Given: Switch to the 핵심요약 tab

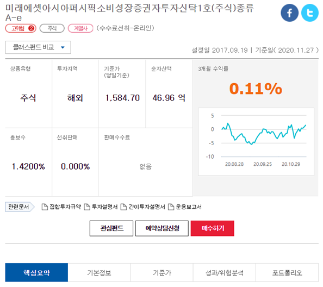Looking at the screenshot, I should coord(36,272).
